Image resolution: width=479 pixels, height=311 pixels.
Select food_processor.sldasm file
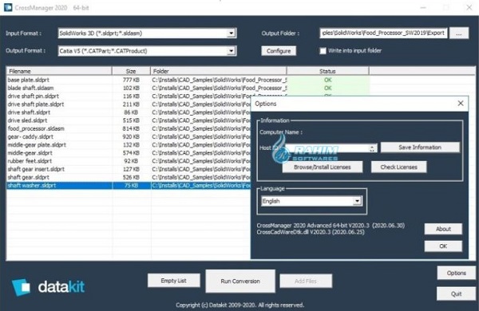[36, 128]
